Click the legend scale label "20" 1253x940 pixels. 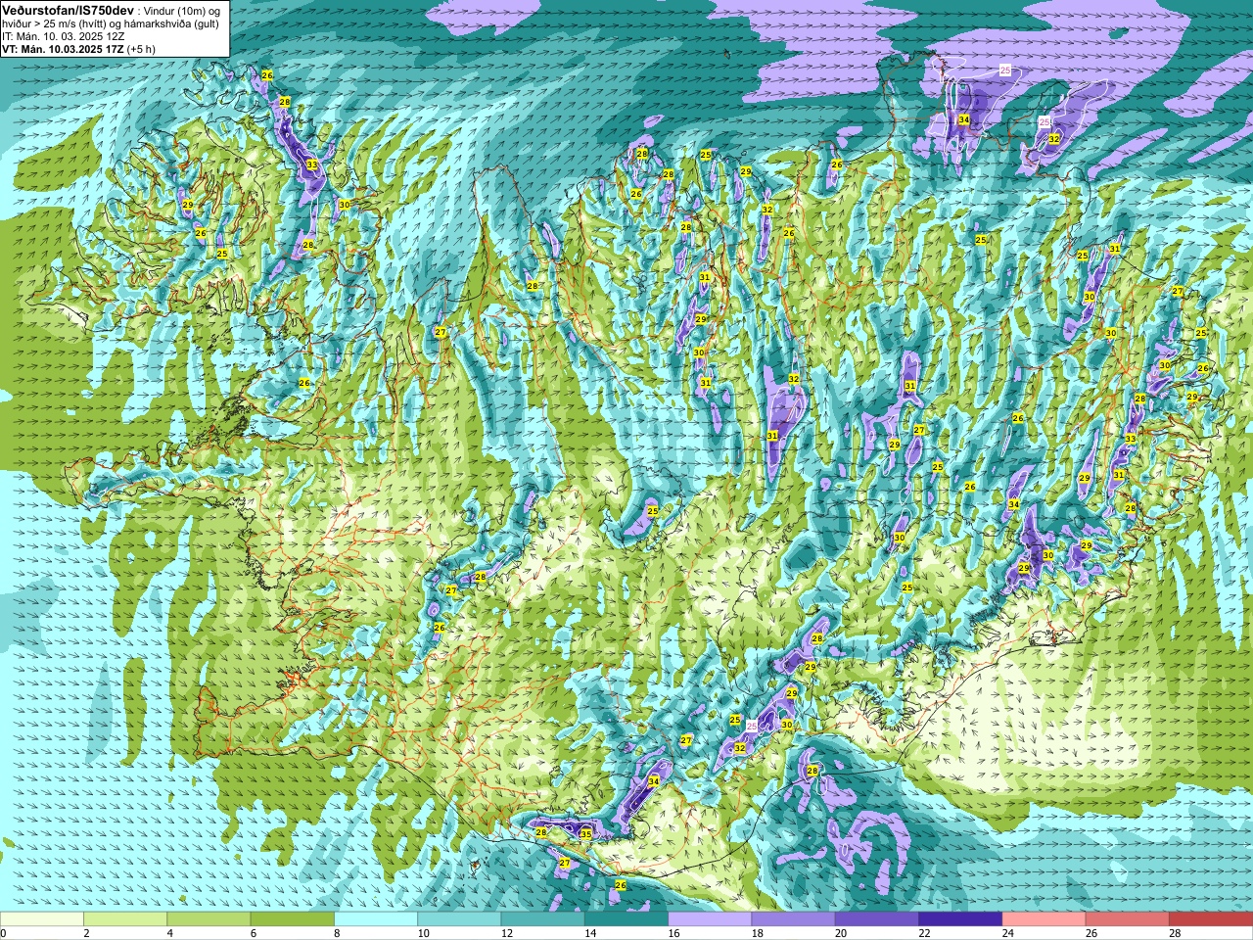[841, 933]
